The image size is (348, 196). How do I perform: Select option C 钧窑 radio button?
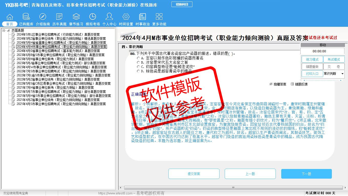pos(138,67)
